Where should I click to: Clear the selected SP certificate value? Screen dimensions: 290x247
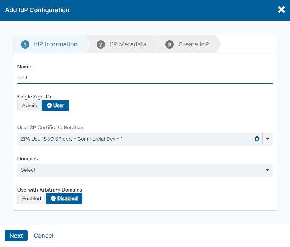[x=257, y=139]
